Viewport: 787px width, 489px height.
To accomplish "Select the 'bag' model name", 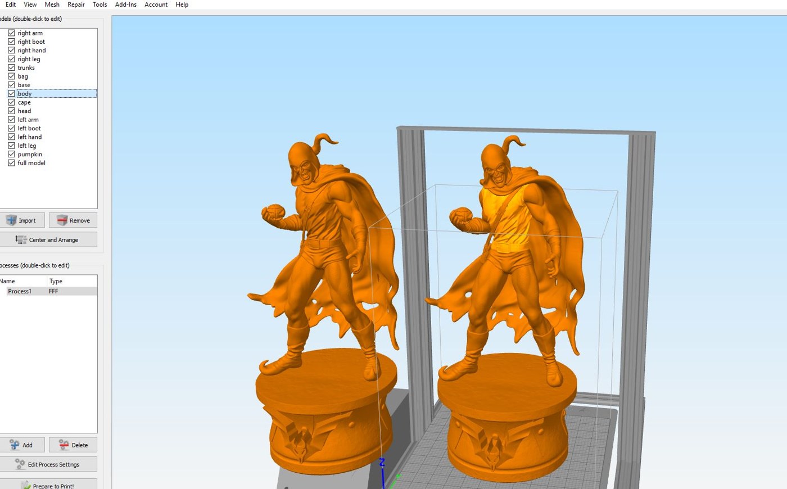I will (22, 76).
